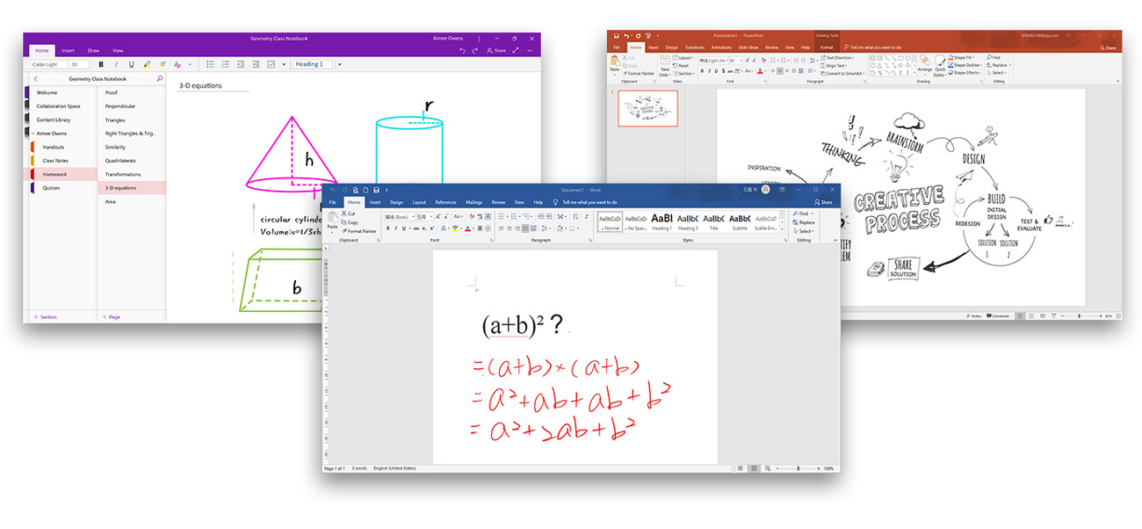Click the text highlight color in Word

[x=454, y=228]
